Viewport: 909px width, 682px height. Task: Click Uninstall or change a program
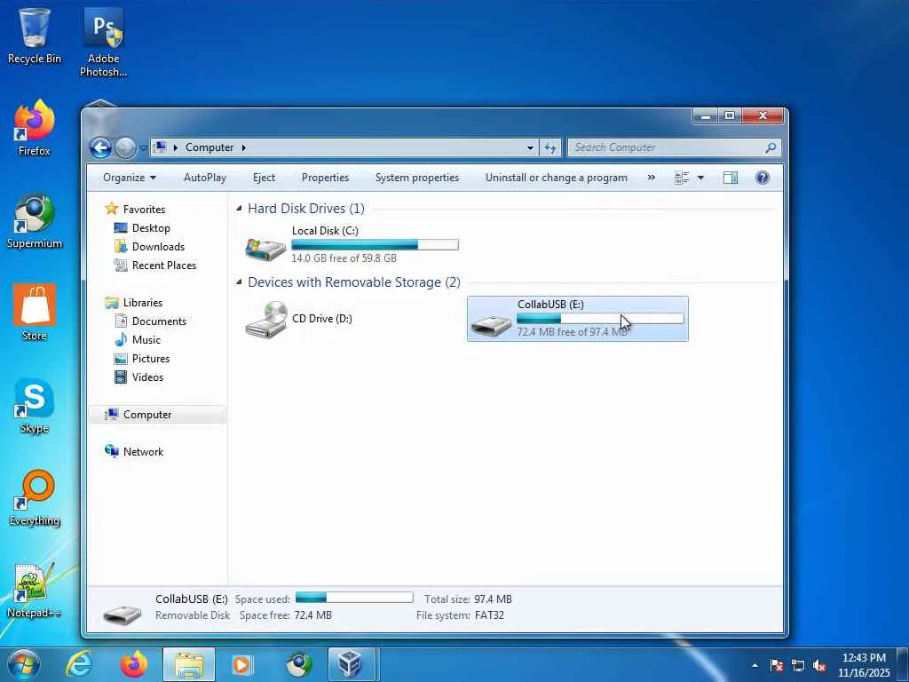pyautogui.click(x=556, y=178)
